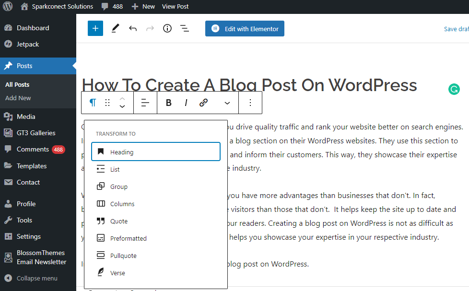Image resolution: width=469 pixels, height=291 pixels.
Task: Click the WordPress logo icon
Action: [x=8, y=6]
